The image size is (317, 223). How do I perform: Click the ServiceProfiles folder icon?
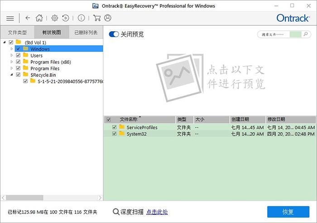click(x=122, y=127)
